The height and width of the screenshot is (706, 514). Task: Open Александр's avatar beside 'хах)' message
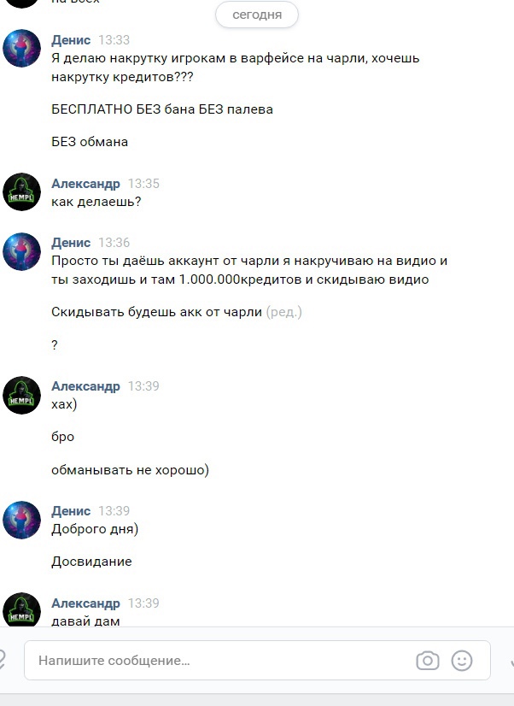21,395
